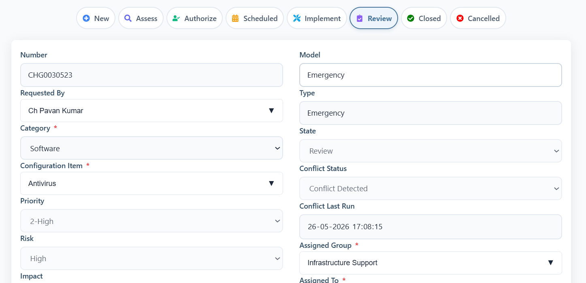Screen dimensions: 586x283
Task: Click the green check icon in Closed stage
Action: click(411, 18)
